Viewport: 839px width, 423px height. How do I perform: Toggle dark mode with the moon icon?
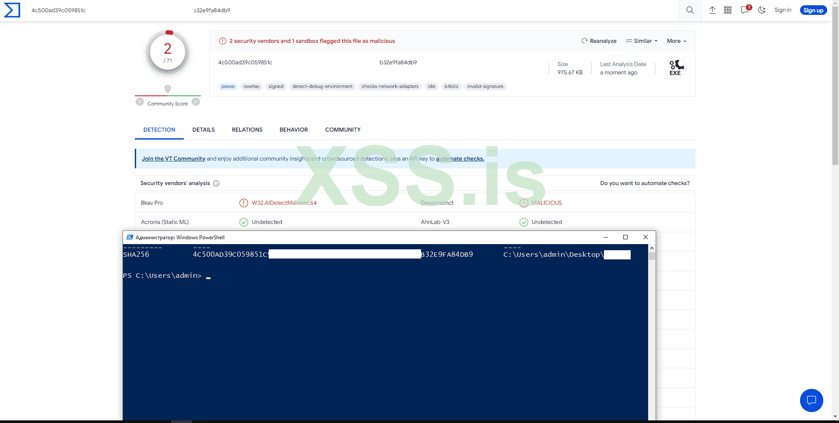(x=762, y=10)
